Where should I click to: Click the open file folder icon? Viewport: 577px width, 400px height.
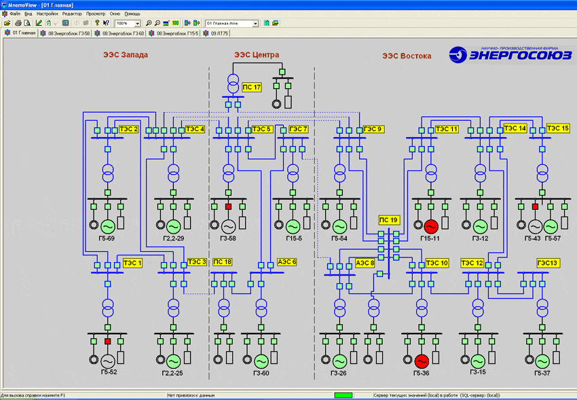pyautogui.click(x=7, y=23)
